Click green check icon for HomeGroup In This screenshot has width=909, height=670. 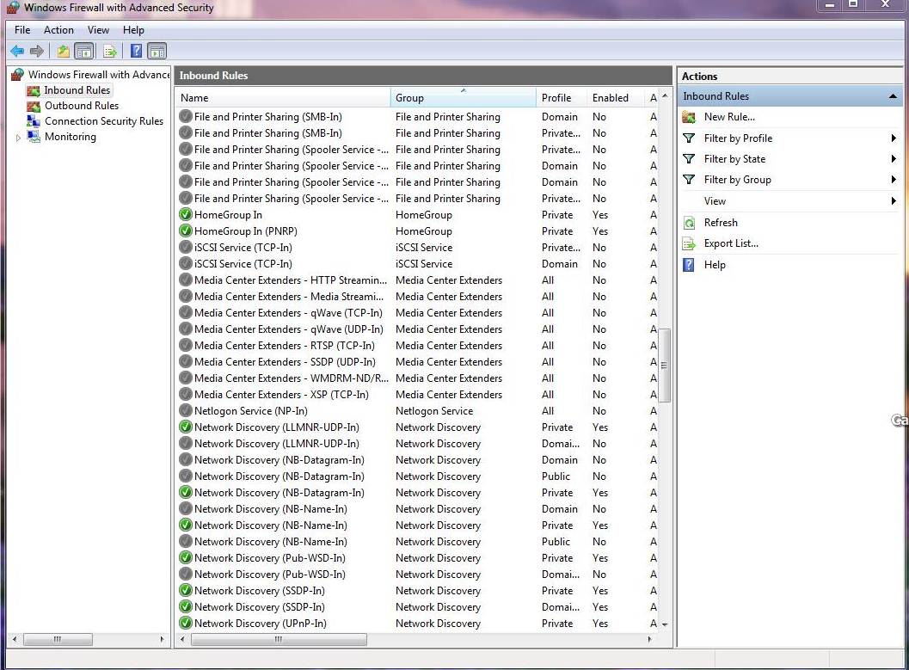tap(186, 214)
